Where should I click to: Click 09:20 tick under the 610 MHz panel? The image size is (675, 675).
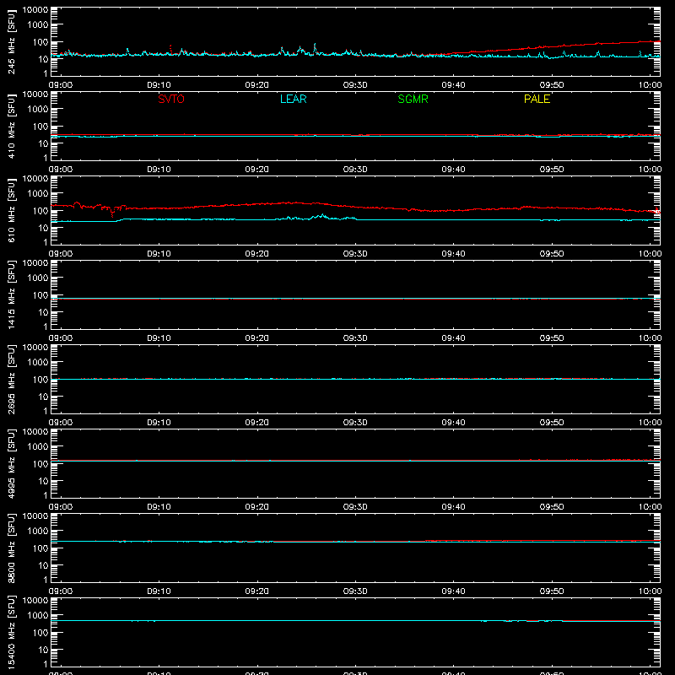(257, 254)
